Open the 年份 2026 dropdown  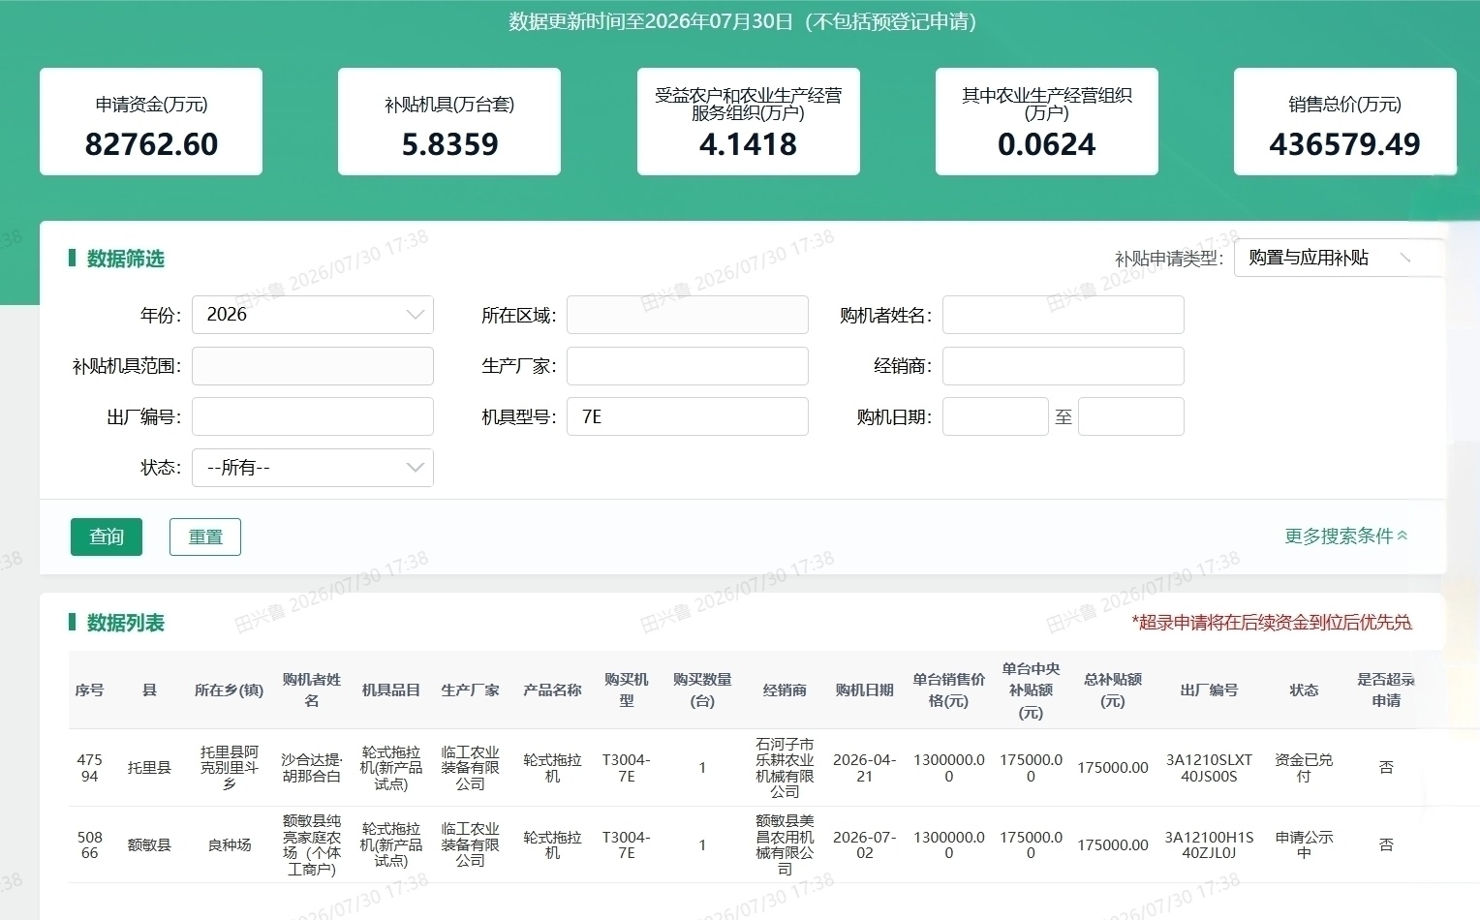(x=313, y=315)
